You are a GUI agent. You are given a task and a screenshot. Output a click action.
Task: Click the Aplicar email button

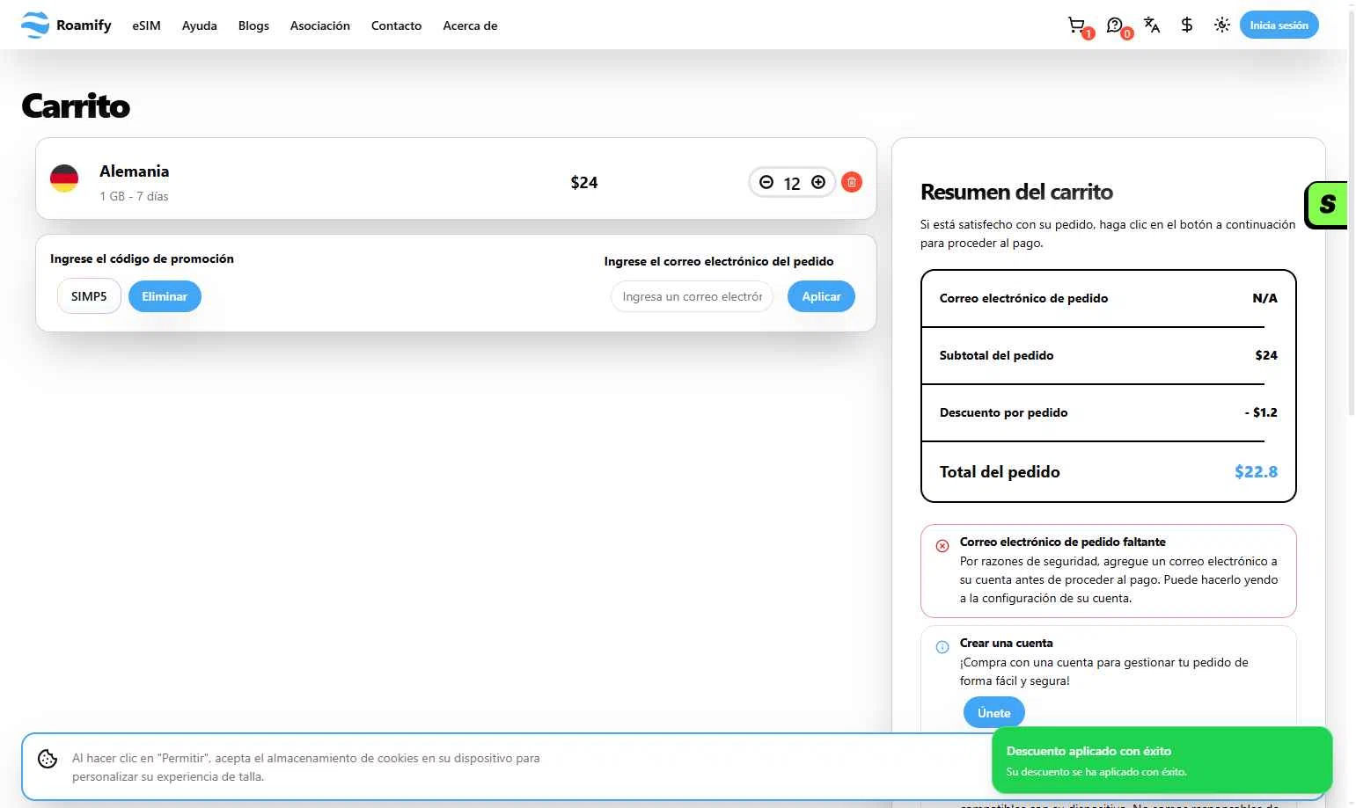(821, 296)
